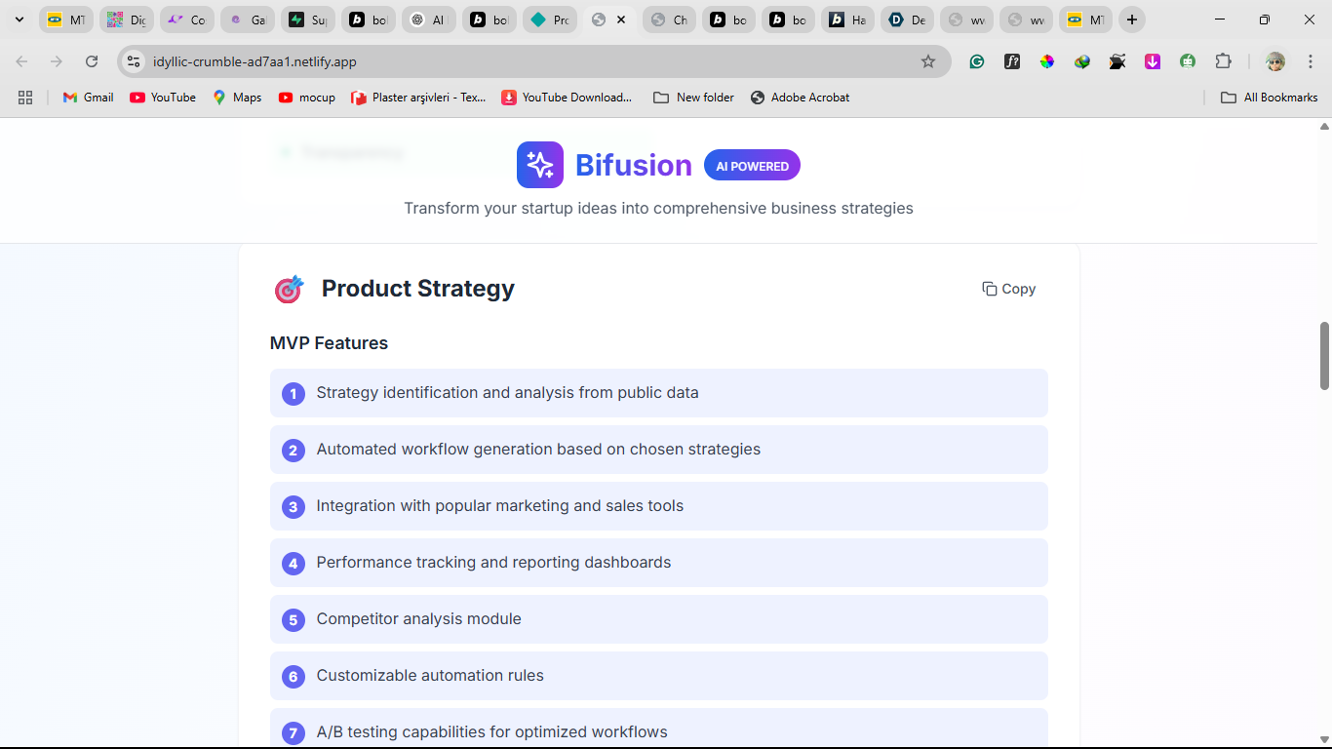The image size is (1332, 749).
Task: Open the Gmail bookmark
Action: [x=89, y=98]
